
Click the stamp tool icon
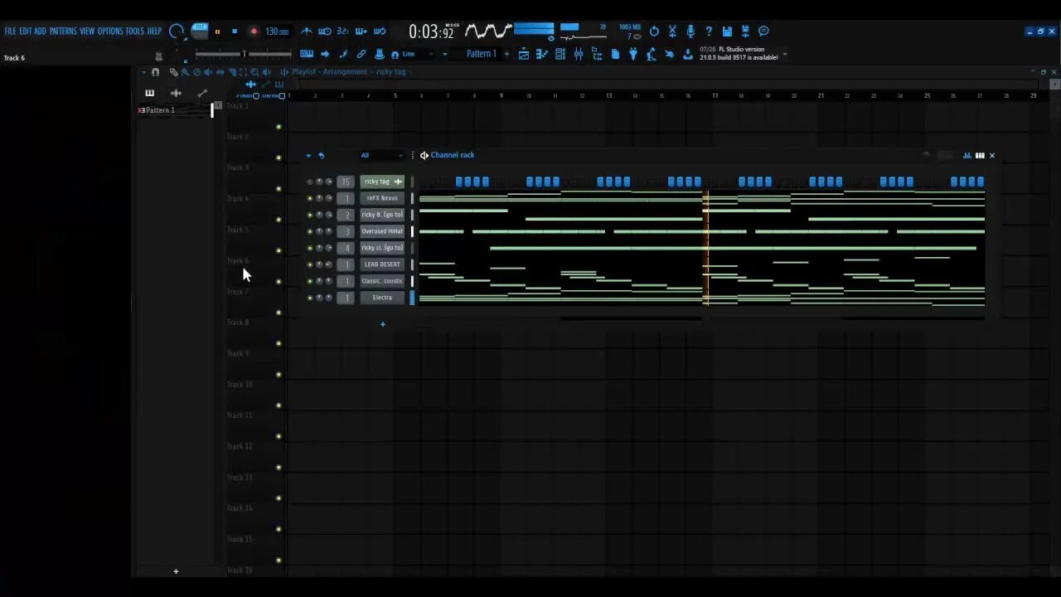pyautogui.click(x=380, y=54)
